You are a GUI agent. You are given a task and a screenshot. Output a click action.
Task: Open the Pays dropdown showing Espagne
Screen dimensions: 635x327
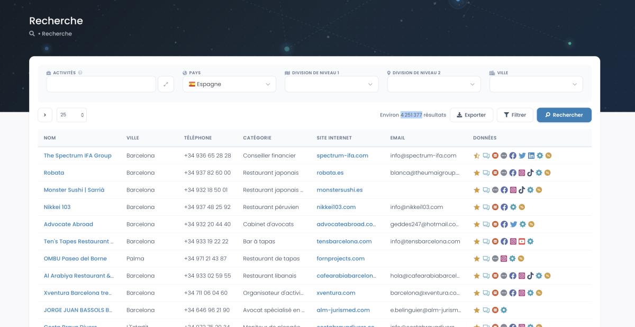(x=229, y=84)
